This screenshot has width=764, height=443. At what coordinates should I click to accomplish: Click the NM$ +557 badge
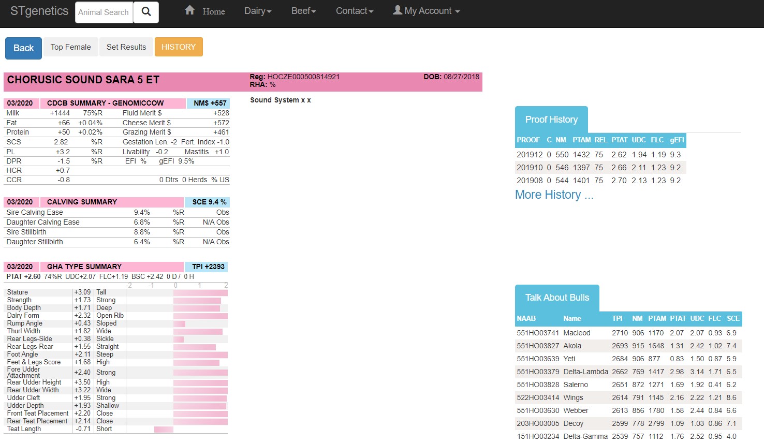209,103
